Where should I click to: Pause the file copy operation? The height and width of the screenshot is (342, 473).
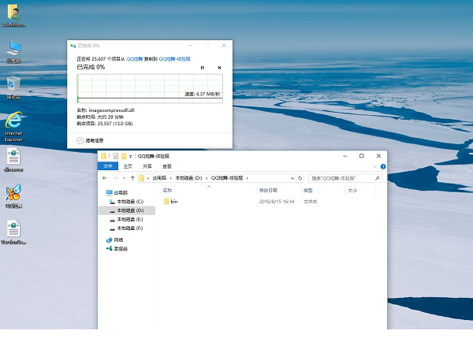tap(202, 68)
